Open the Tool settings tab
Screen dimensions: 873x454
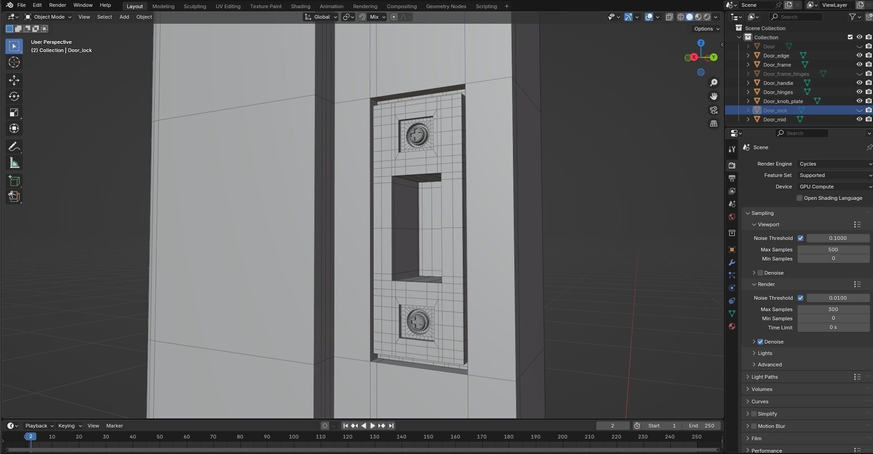tap(732, 149)
